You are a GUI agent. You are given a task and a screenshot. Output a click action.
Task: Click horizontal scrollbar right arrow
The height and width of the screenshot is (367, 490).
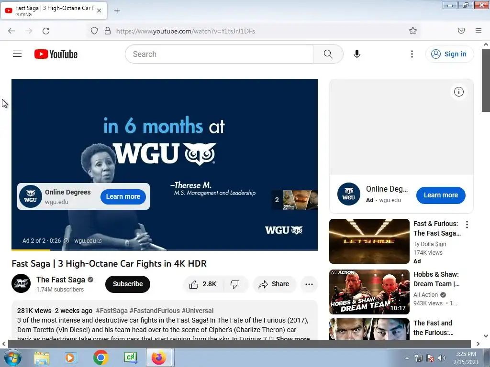478,344
